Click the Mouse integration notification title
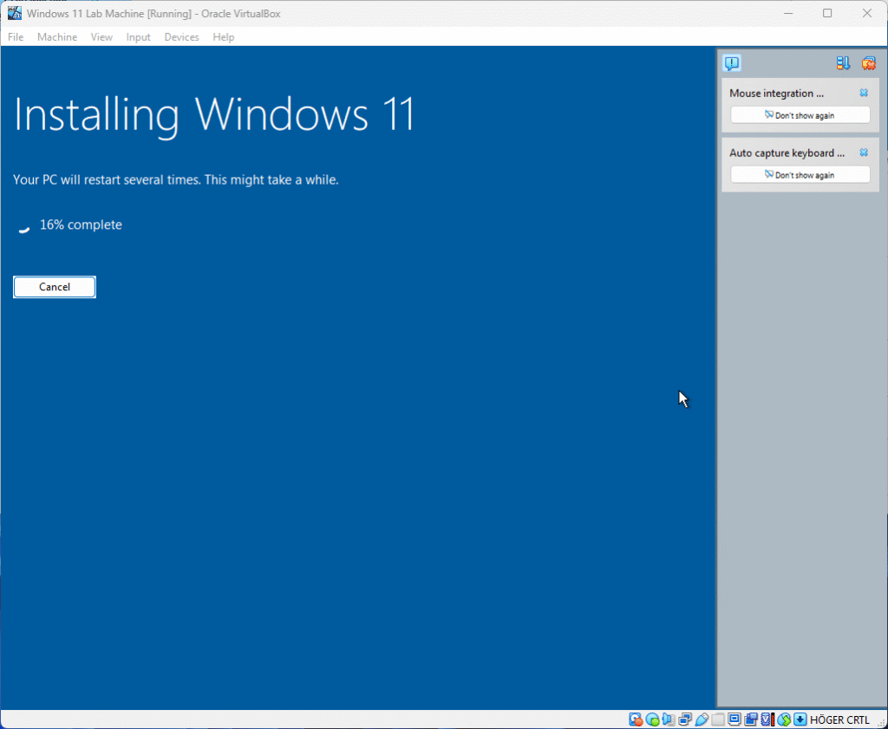This screenshot has width=888, height=729. pos(776,94)
